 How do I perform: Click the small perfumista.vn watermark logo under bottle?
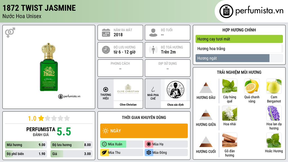(69, 96)
